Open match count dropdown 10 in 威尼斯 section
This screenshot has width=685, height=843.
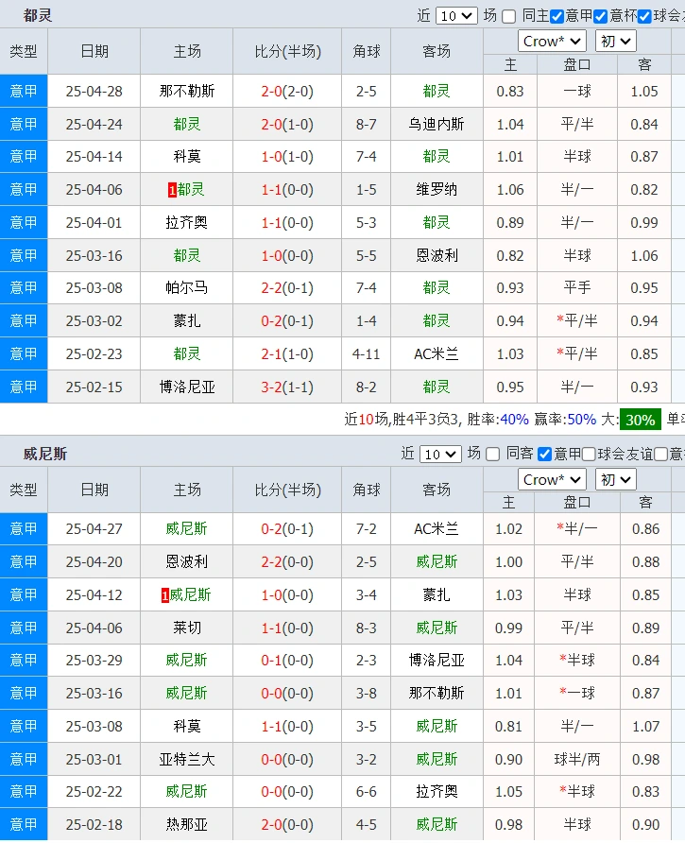coord(440,455)
